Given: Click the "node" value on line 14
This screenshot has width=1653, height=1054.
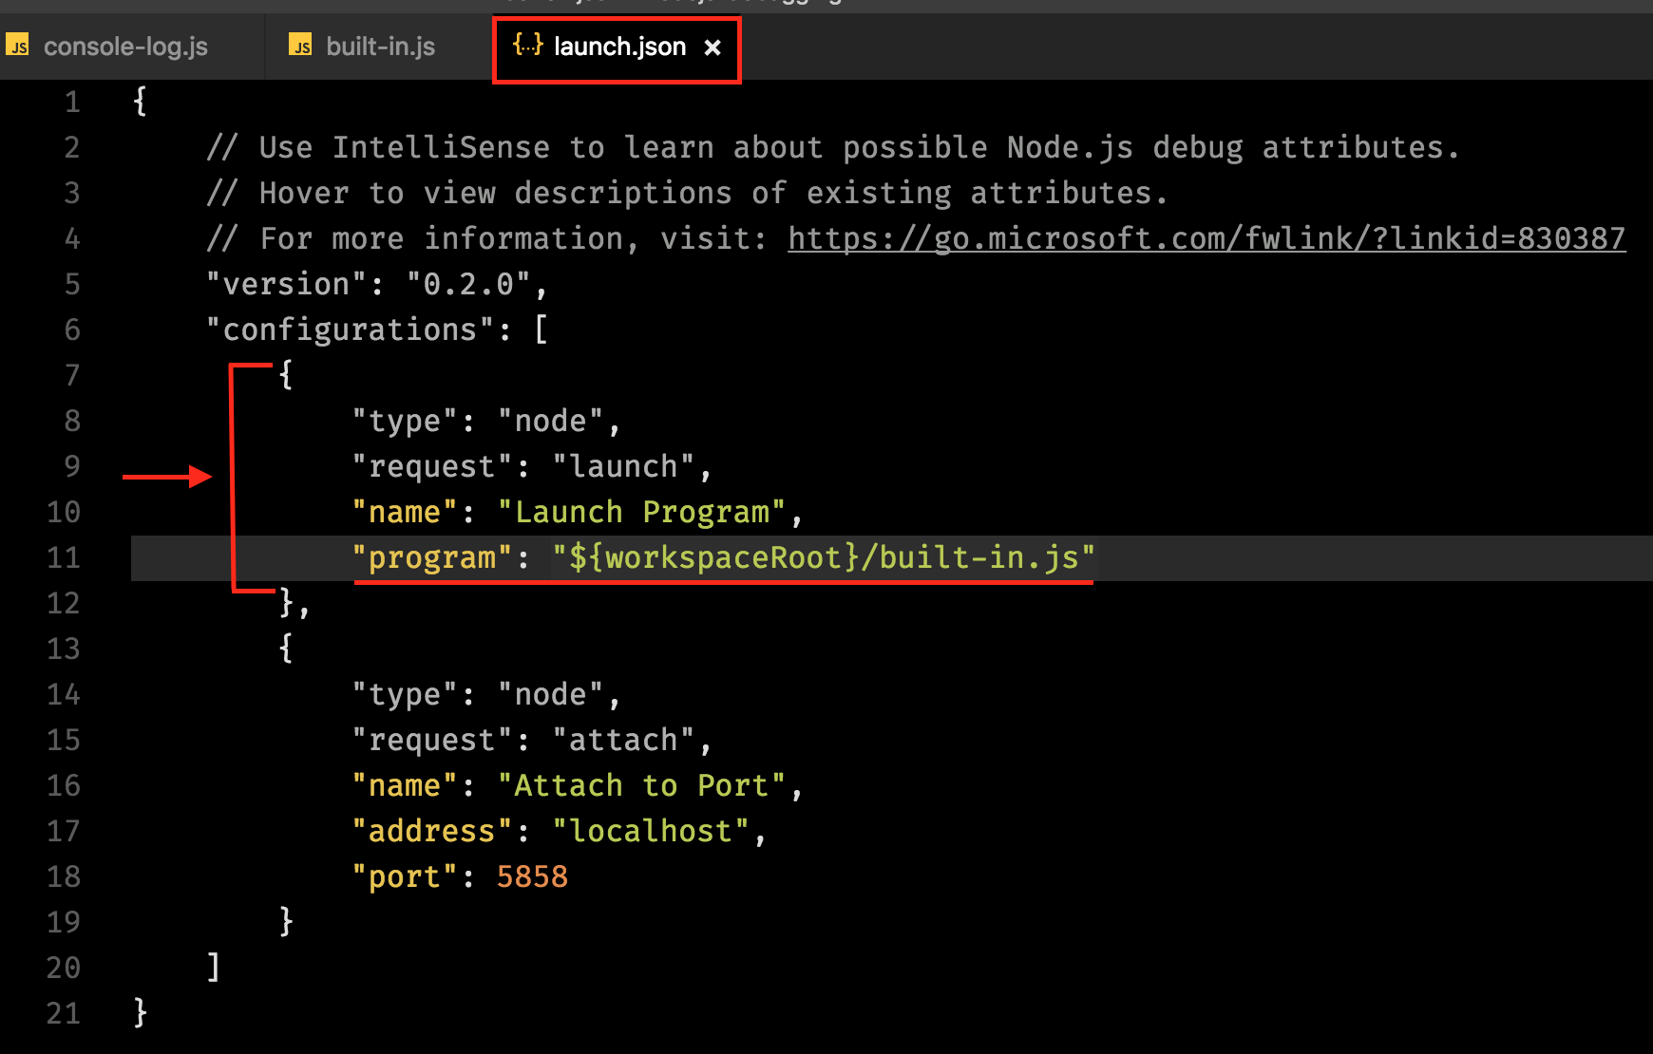Looking at the screenshot, I should click(x=550, y=694).
